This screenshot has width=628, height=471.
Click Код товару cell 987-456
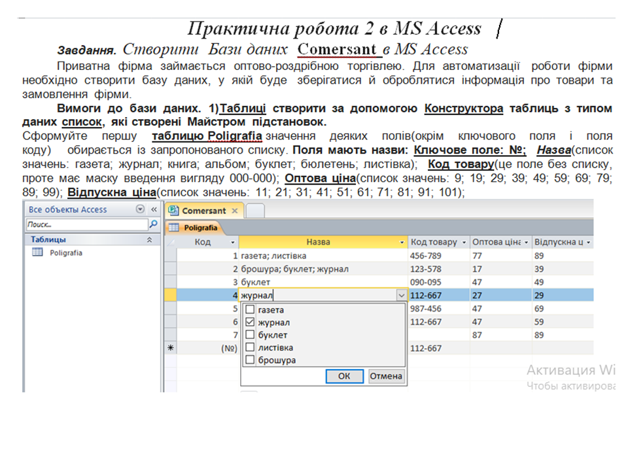tap(439, 308)
